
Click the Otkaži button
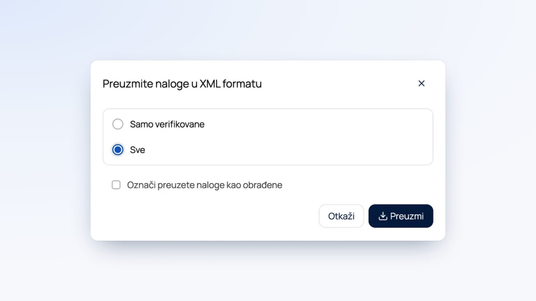point(341,216)
